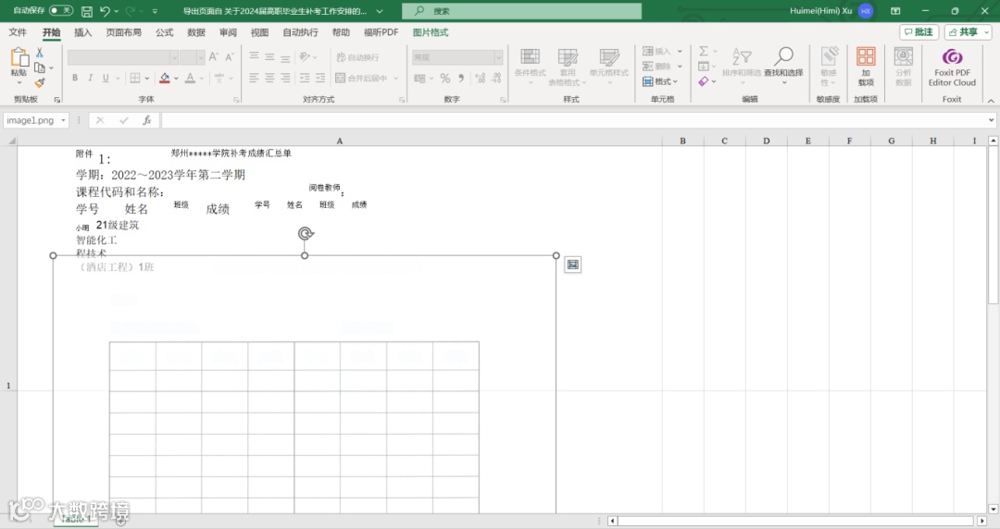Switch to the Data tab
The width and height of the screenshot is (1000, 529).
tap(196, 32)
